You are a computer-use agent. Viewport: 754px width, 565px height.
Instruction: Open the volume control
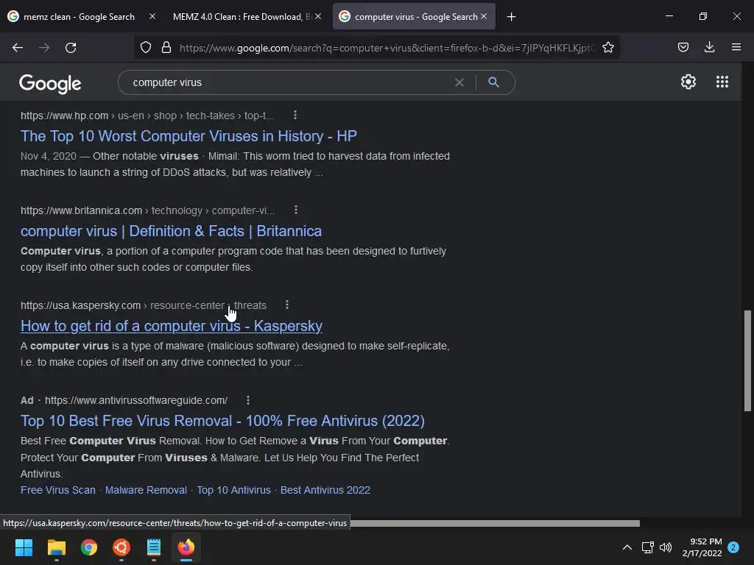pyautogui.click(x=666, y=547)
